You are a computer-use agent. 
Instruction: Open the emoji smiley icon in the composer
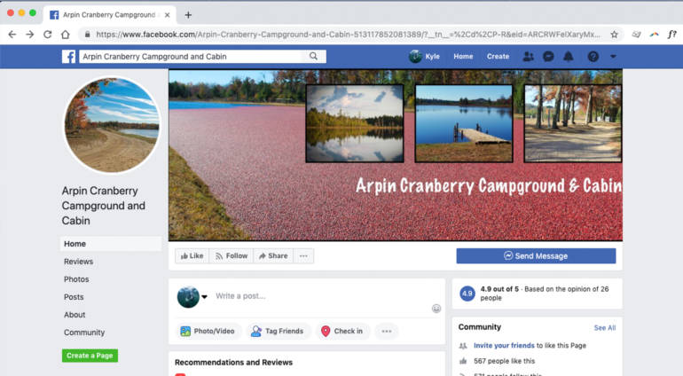point(436,309)
